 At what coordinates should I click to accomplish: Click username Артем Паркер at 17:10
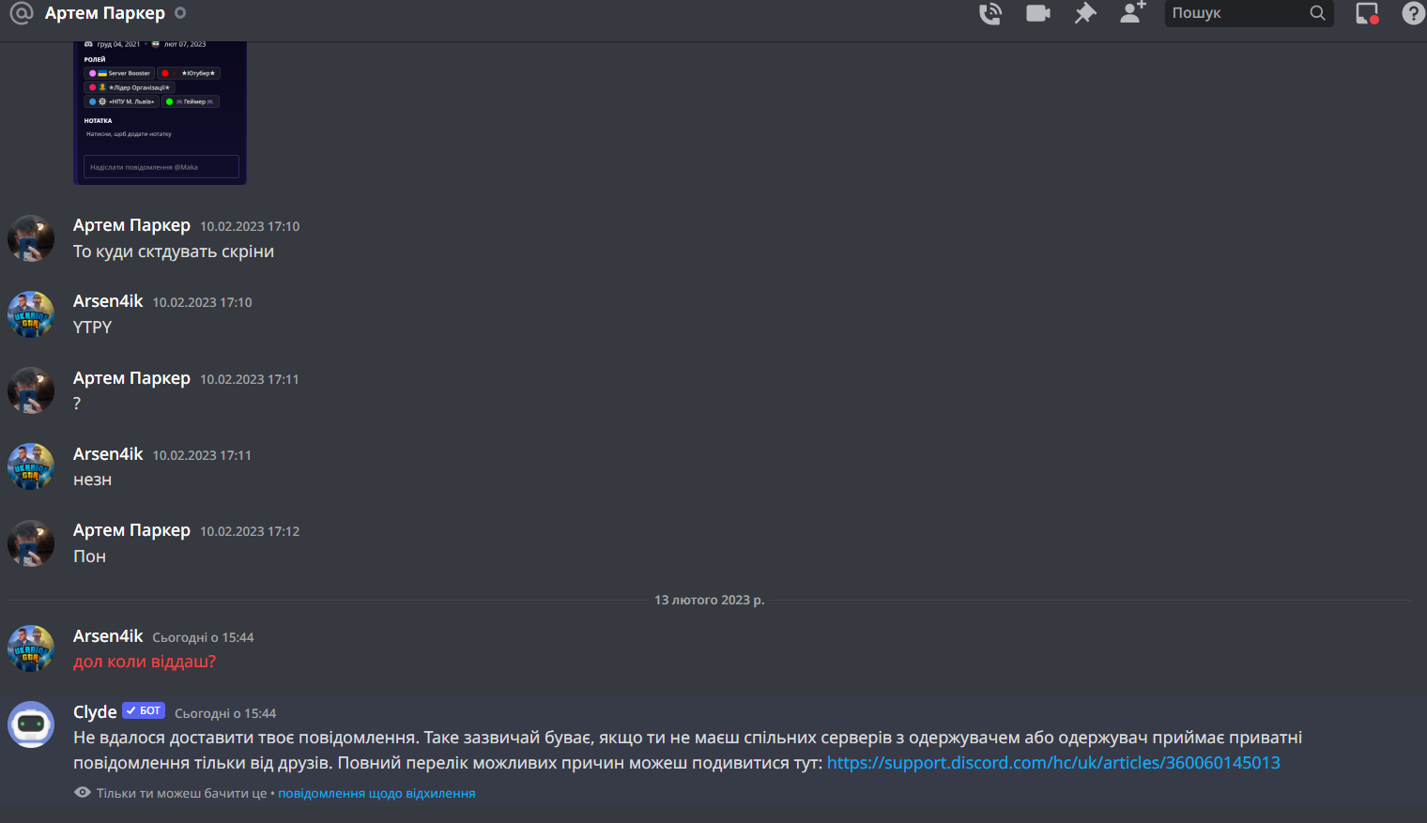(131, 225)
